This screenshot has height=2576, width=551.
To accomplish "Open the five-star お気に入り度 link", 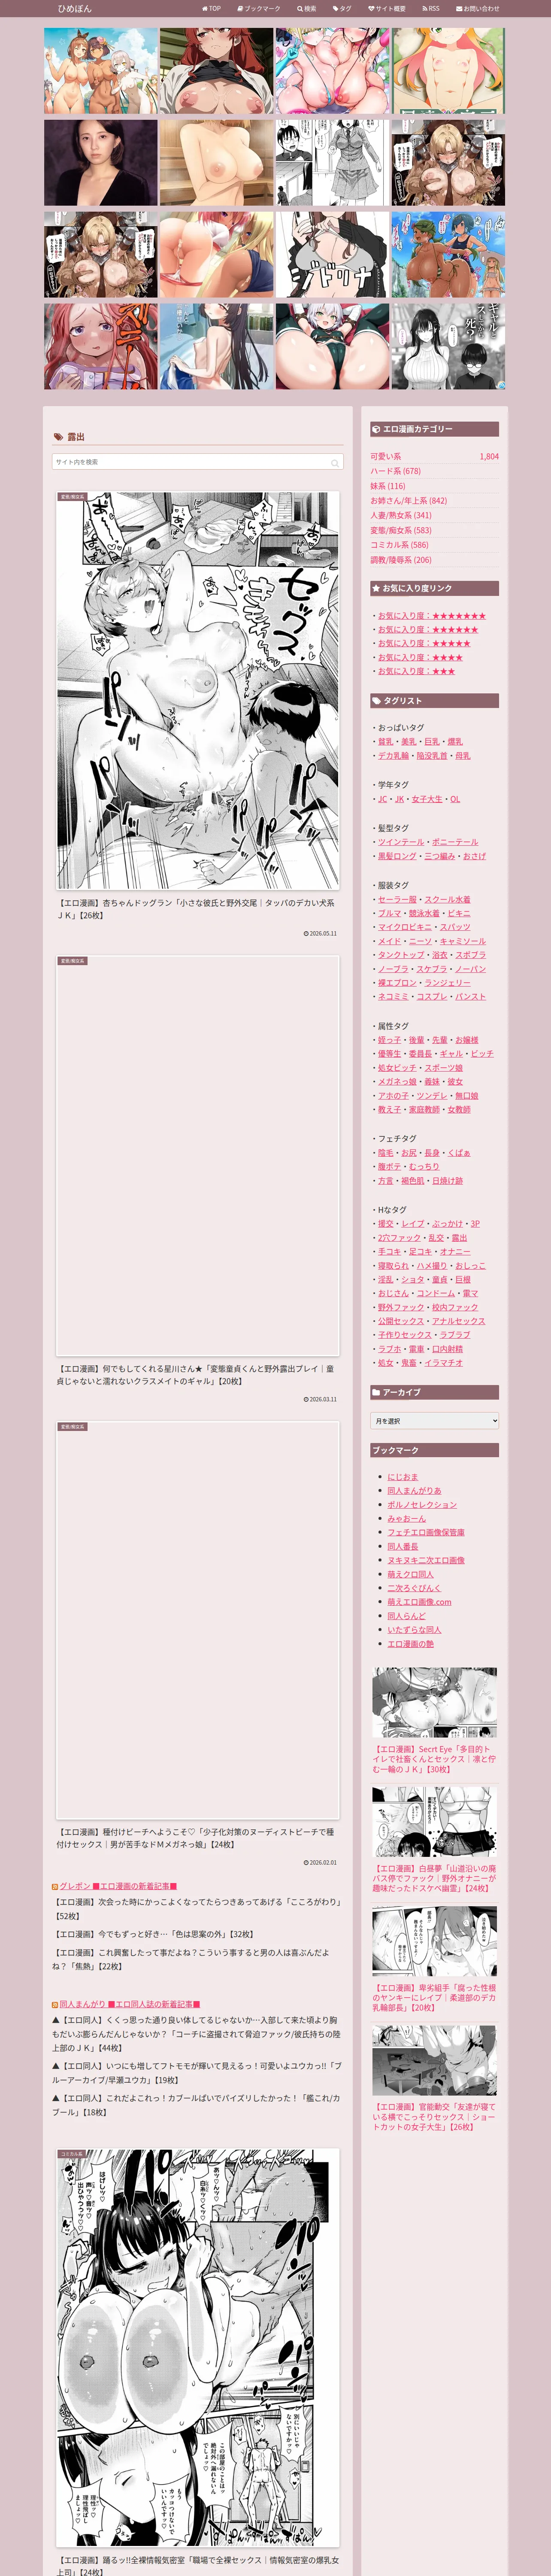I will 424,644.
